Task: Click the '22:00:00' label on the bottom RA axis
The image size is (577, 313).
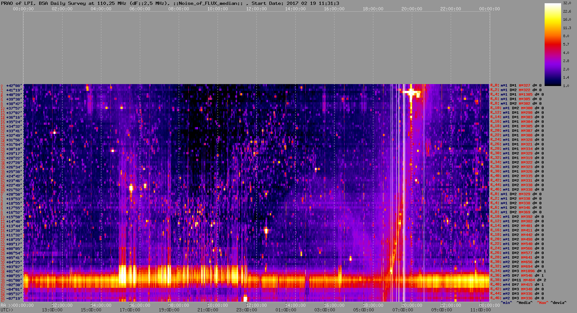Action: [451, 305]
